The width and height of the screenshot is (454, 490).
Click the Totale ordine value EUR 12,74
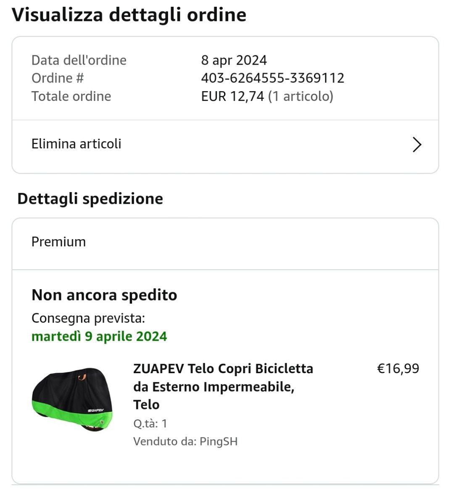(232, 96)
